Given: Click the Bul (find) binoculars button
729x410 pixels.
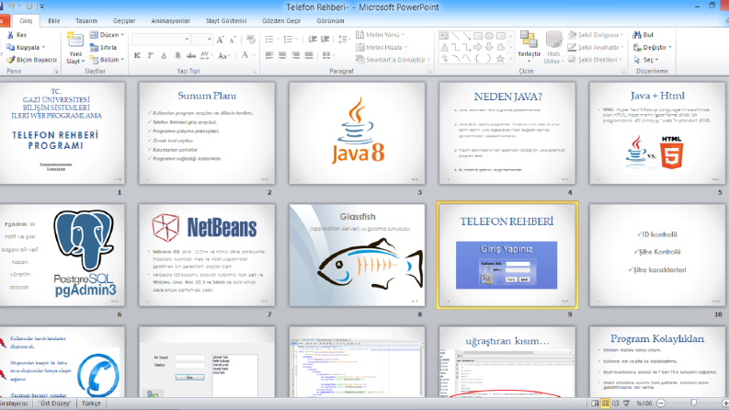Looking at the screenshot, I should click(643, 35).
